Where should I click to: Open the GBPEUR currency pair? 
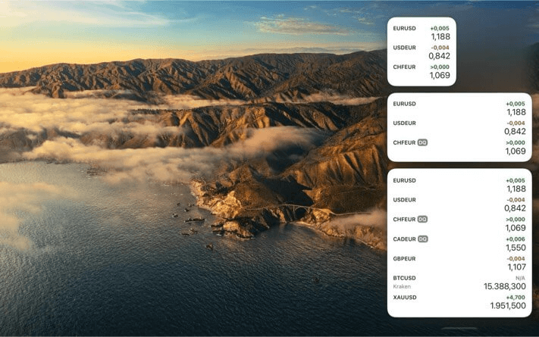click(x=405, y=258)
